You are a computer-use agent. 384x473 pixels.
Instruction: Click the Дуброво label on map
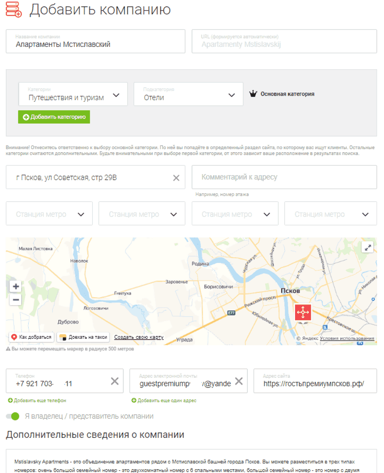68,322
